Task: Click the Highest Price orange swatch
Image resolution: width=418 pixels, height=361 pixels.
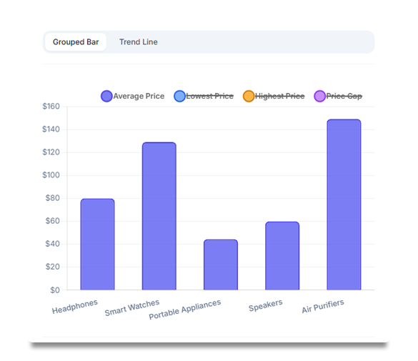Action: tap(249, 96)
